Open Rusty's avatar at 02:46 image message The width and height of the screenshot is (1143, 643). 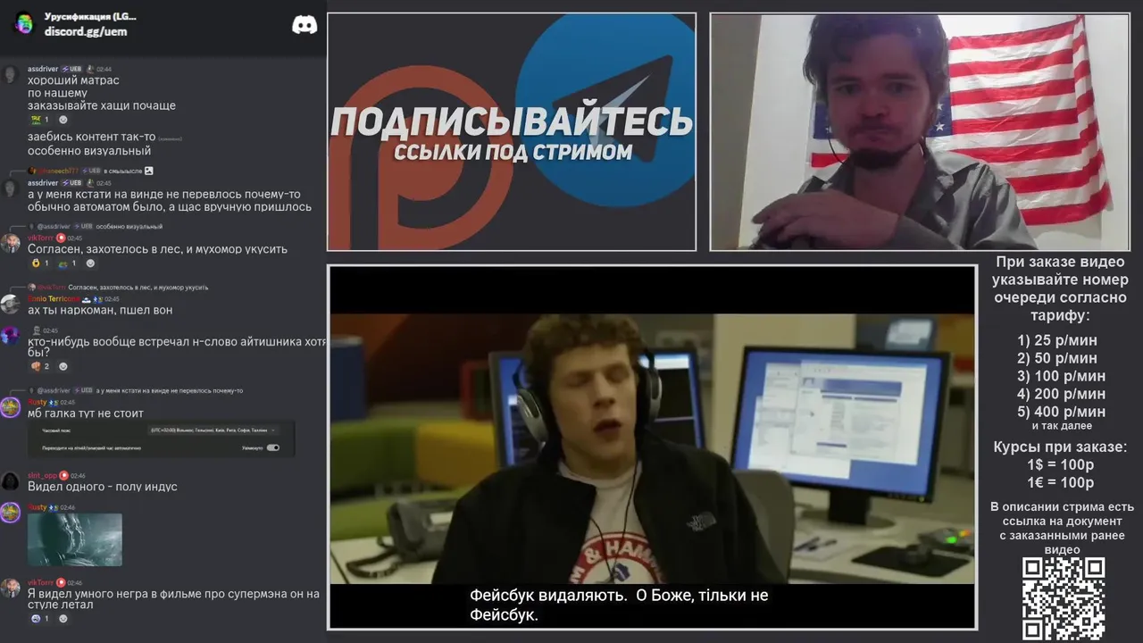11,513
